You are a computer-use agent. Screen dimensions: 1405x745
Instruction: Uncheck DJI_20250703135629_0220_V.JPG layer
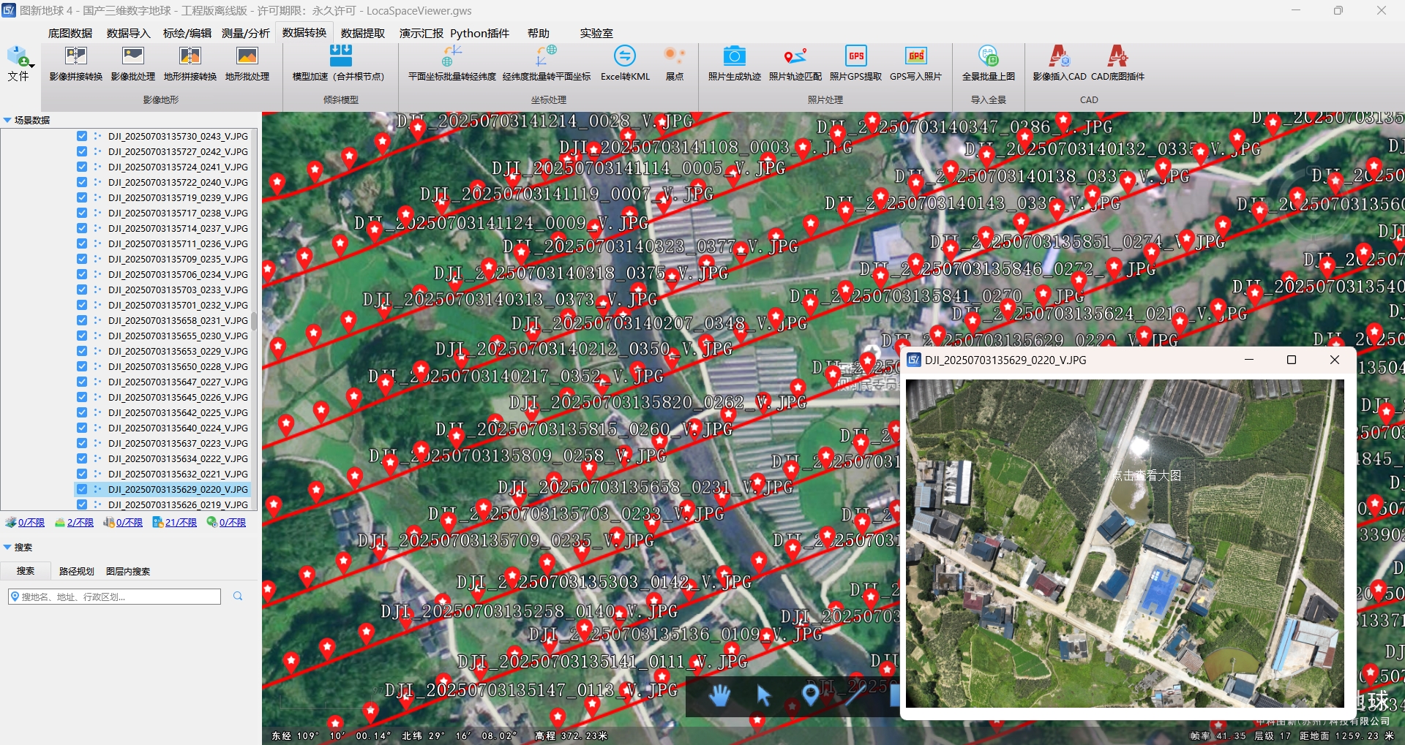coord(82,489)
